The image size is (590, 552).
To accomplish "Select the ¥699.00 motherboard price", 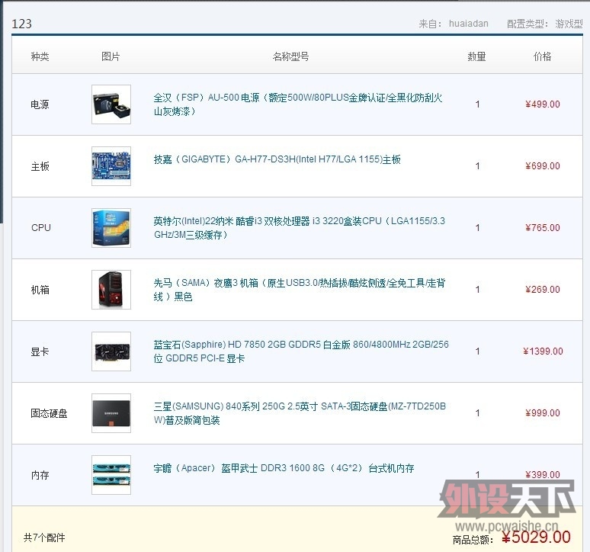I will click(x=543, y=166).
